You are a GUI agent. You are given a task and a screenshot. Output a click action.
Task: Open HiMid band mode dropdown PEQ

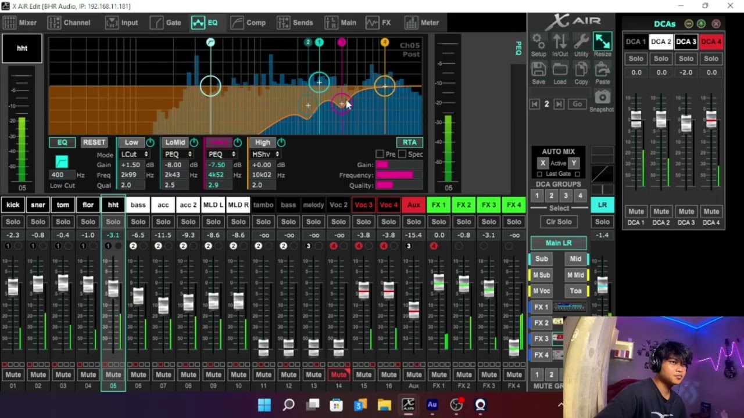[221, 154]
